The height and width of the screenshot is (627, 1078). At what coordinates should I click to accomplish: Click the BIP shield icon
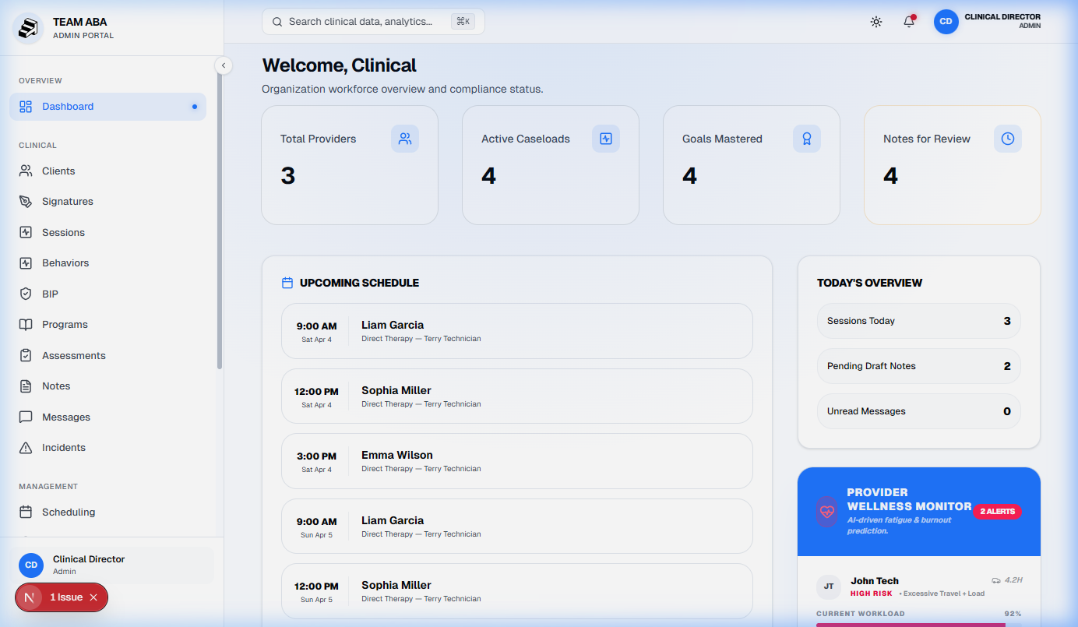pyautogui.click(x=26, y=294)
